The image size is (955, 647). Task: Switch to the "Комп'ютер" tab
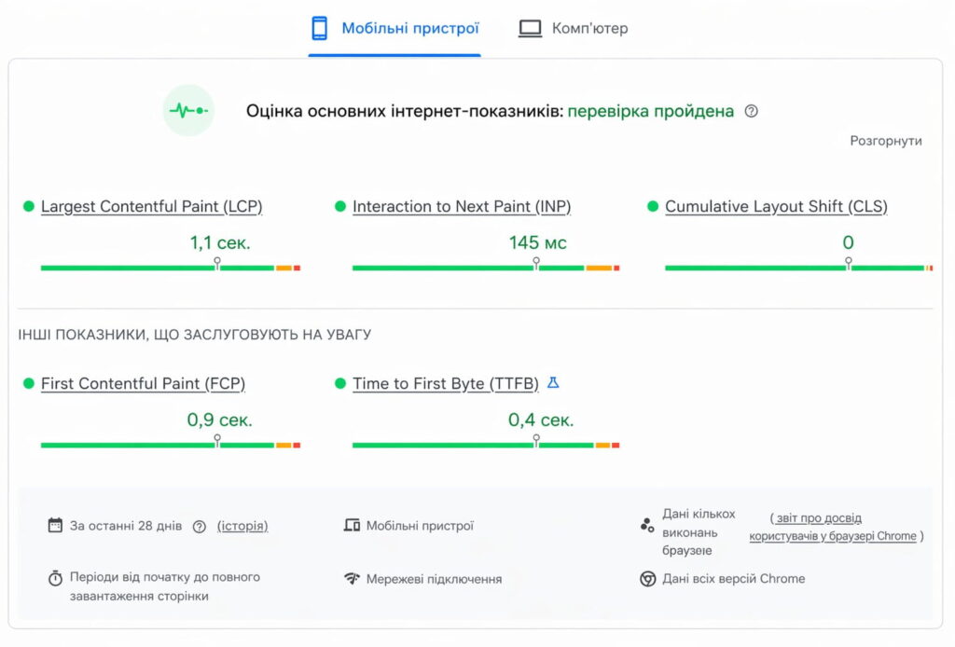point(574,28)
